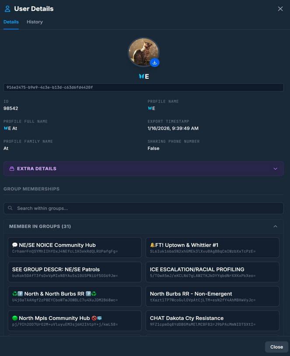Open North Mpls Community Hub group
This screenshot has width=290, height=356.
point(75,321)
